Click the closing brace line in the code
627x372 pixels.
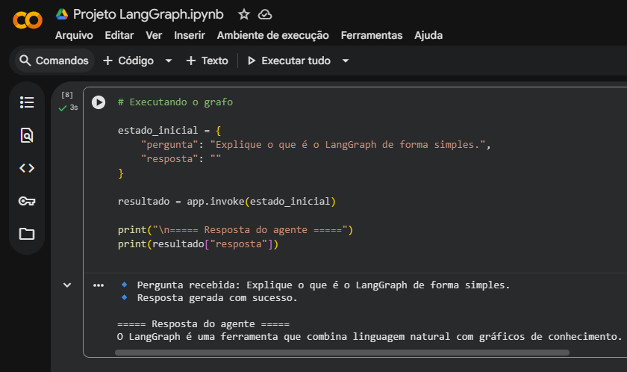121,173
